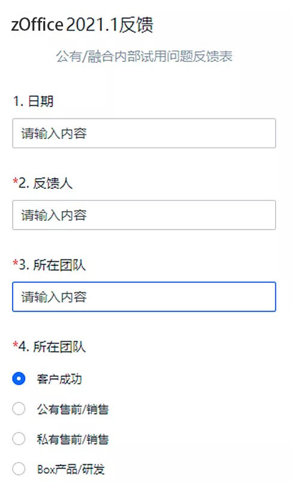Click the Box产品/研发 label text
Image resolution: width=292 pixels, height=483 pixels.
pos(71,469)
